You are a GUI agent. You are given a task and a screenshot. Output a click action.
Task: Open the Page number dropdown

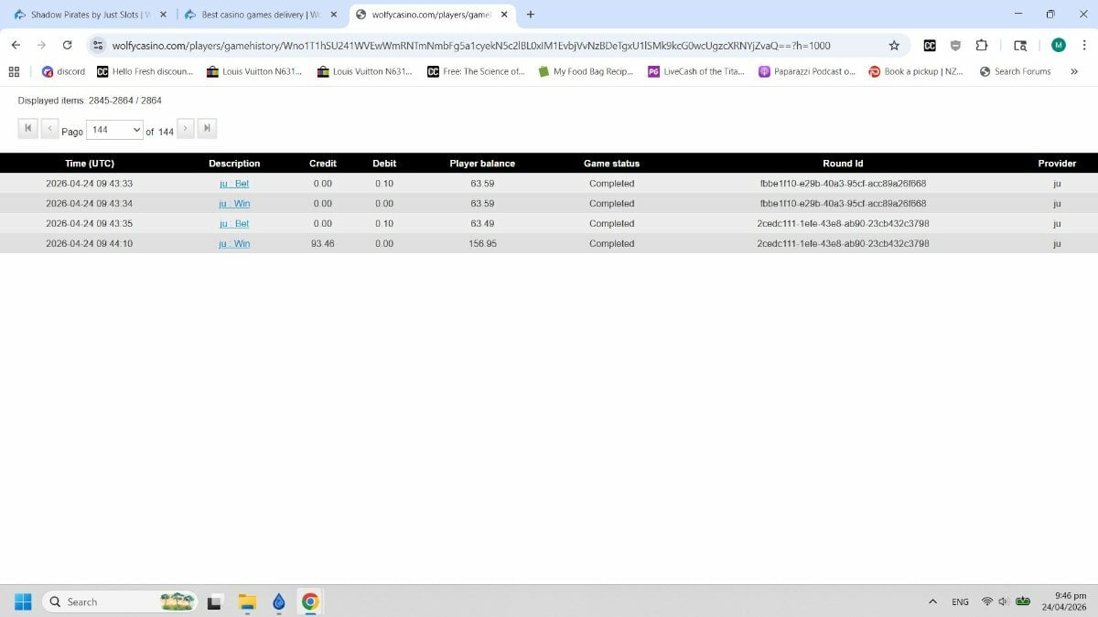coord(115,130)
